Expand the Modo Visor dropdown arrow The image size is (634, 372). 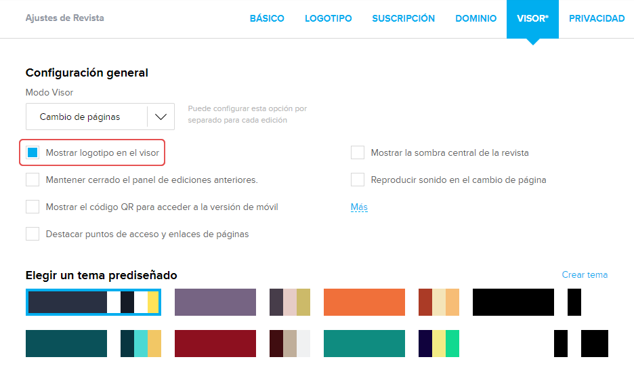tap(161, 117)
